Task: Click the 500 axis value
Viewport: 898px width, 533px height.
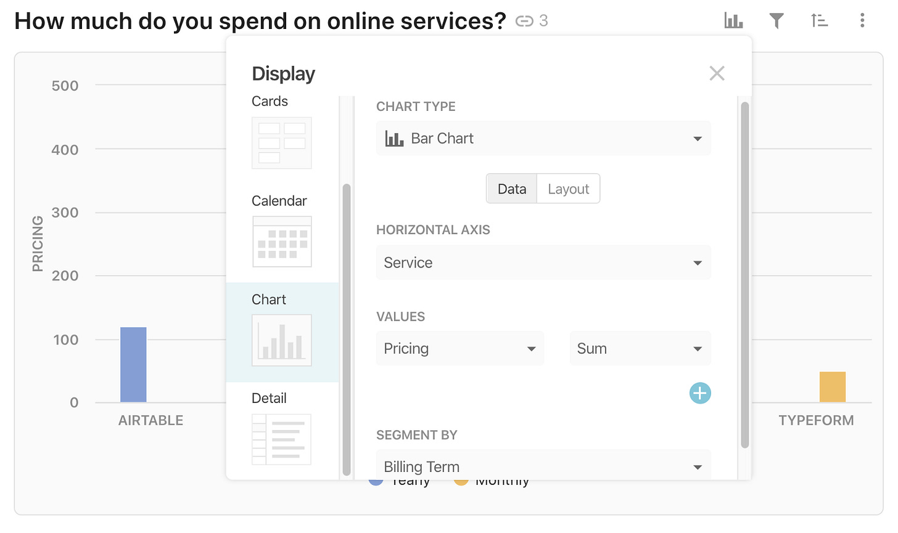Action: point(65,86)
